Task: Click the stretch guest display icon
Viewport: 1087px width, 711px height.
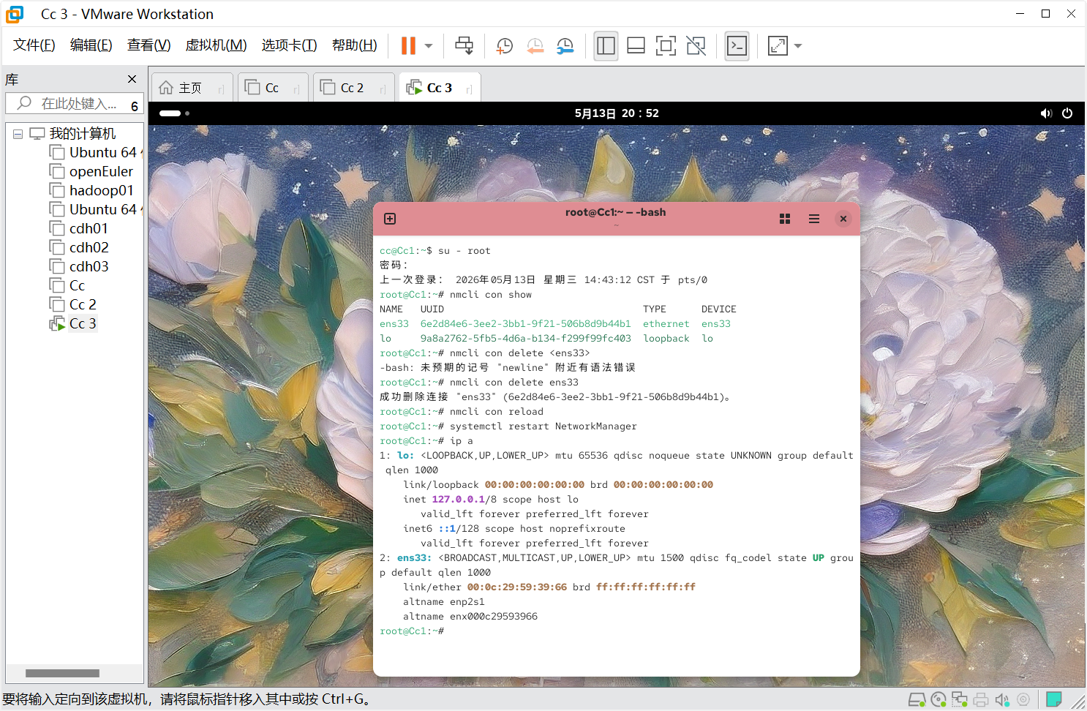Action: (778, 46)
